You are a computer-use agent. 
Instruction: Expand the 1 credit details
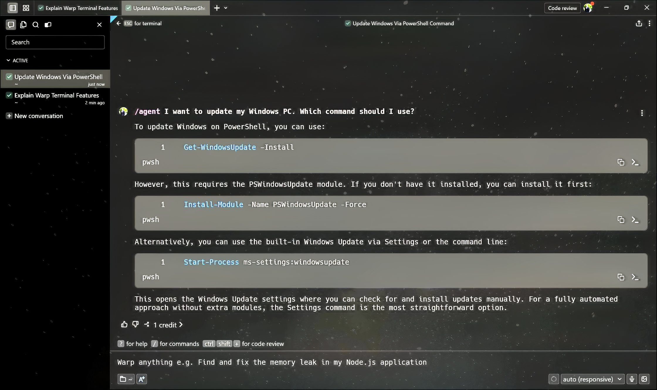[x=168, y=325]
